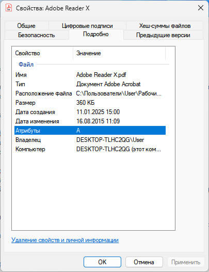Screen dimensions: 209x272
Task: Click the attribute value A
Action: coord(78,131)
